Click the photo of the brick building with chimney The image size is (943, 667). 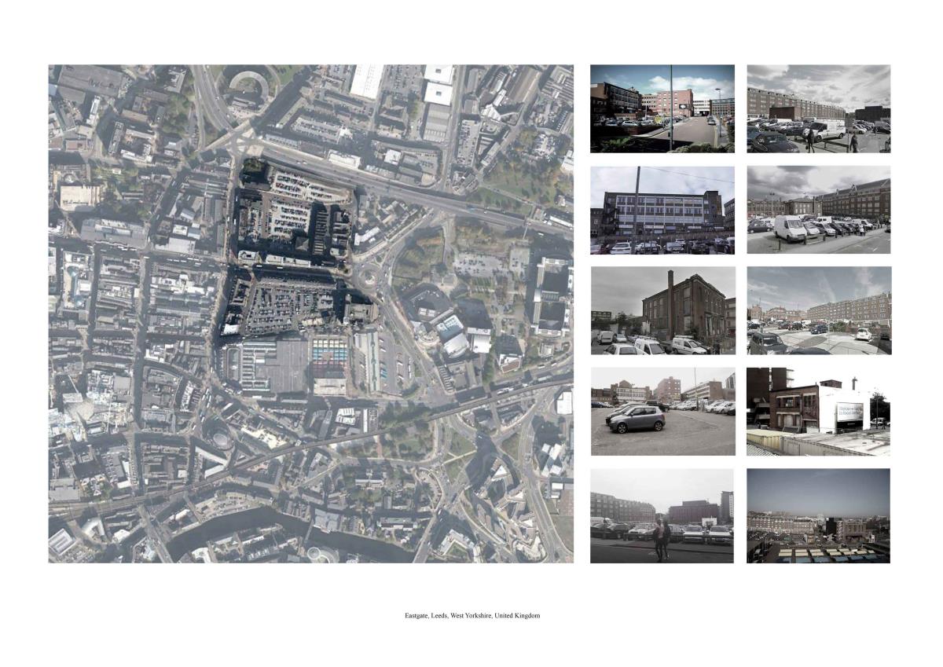pyautogui.click(x=662, y=310)
